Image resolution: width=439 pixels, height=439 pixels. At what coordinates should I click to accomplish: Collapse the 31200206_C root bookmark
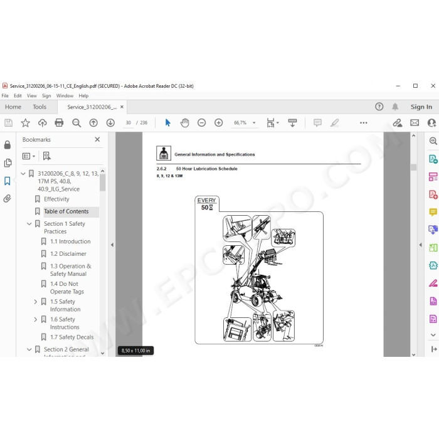coord(23,174)
